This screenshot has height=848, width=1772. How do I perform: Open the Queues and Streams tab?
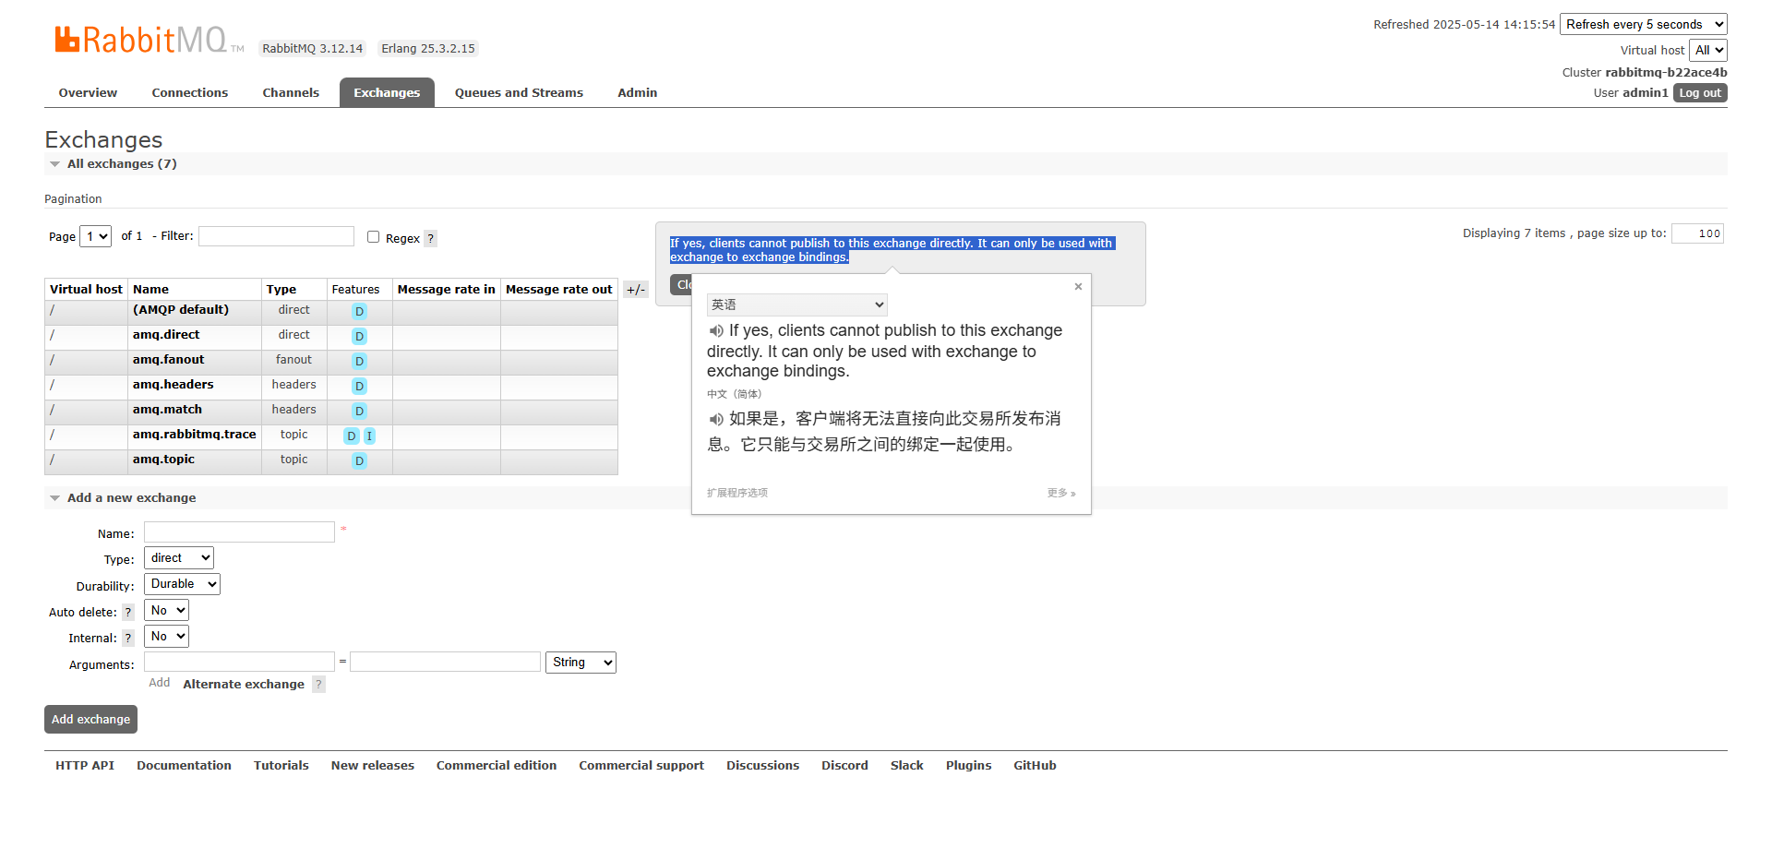519,93
